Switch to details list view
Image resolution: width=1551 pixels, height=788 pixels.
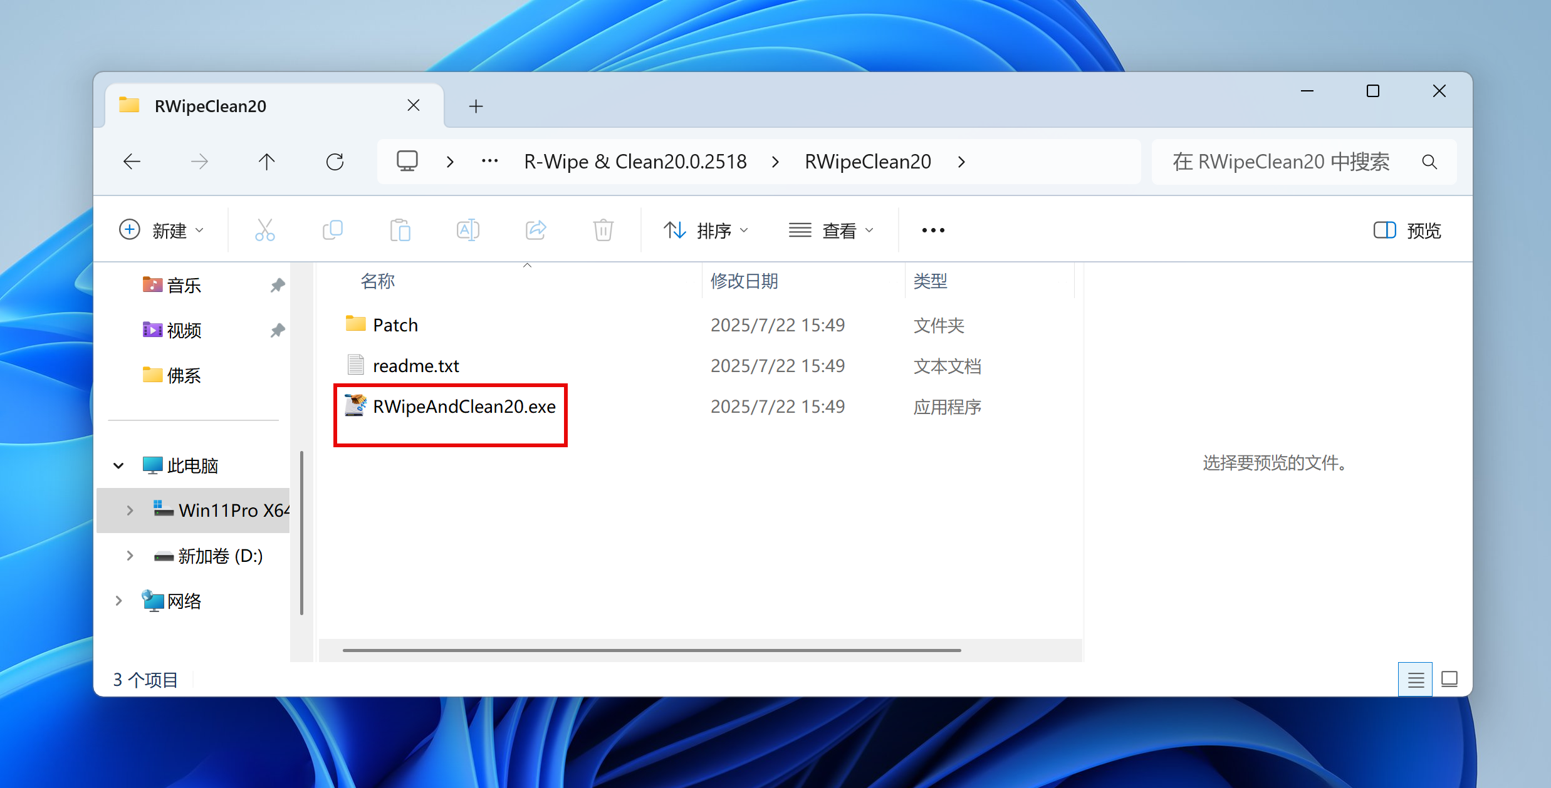click(x=1415, y=680)
